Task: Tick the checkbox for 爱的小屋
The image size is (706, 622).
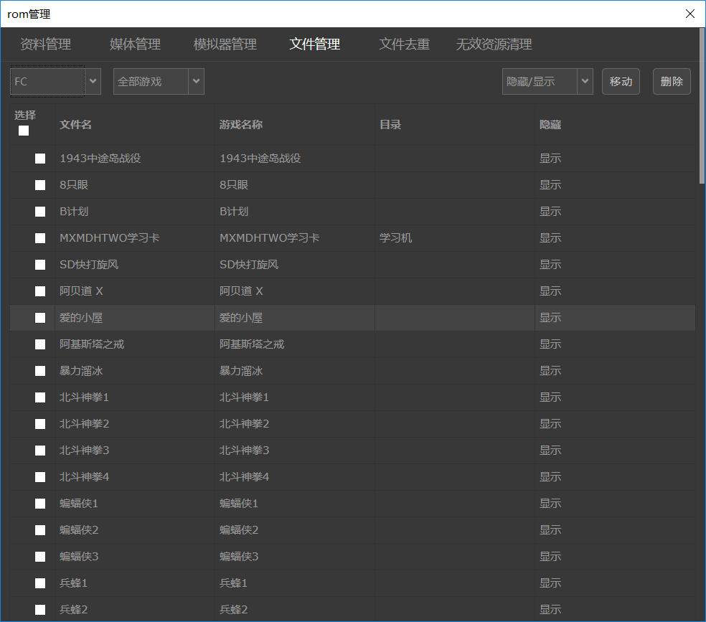Action: (40, 318)
